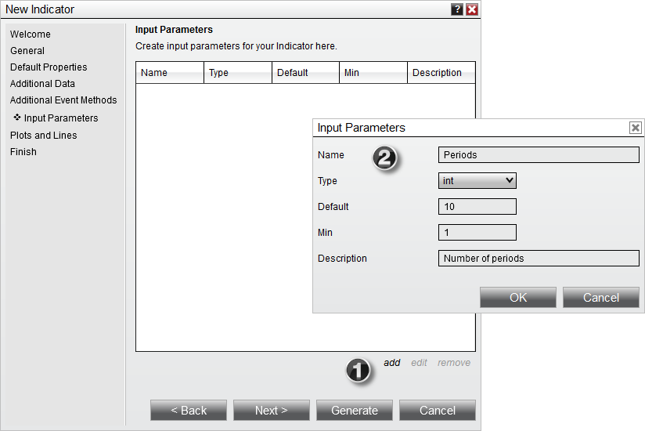
Task: Click the add parameter link
Action: pyautogui.click(x=391, y=363)
